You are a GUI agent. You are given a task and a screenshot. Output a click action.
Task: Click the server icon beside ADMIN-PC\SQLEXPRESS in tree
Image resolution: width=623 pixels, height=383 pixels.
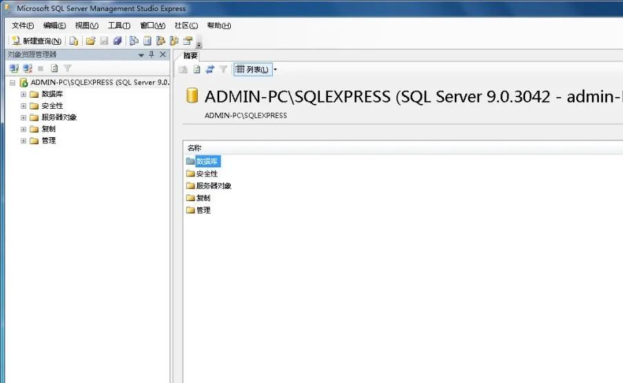(x=24, y=83)
